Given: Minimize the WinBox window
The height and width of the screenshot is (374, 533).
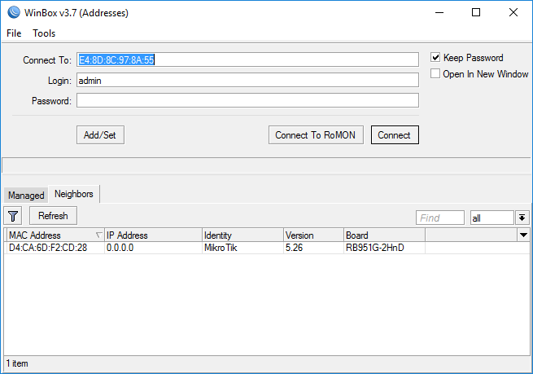Looking at the screenshot, I should 439,12.
